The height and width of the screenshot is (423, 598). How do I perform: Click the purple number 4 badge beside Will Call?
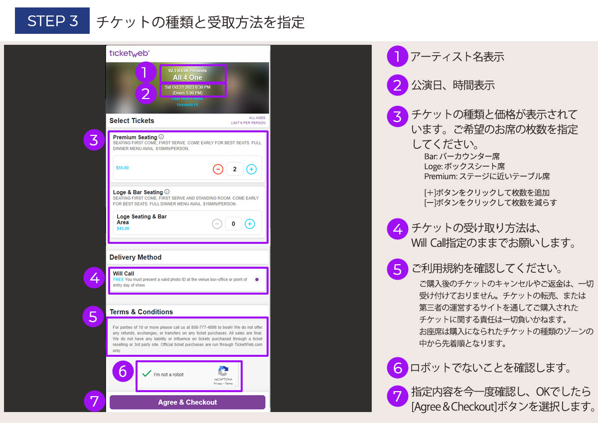(94, 278)
